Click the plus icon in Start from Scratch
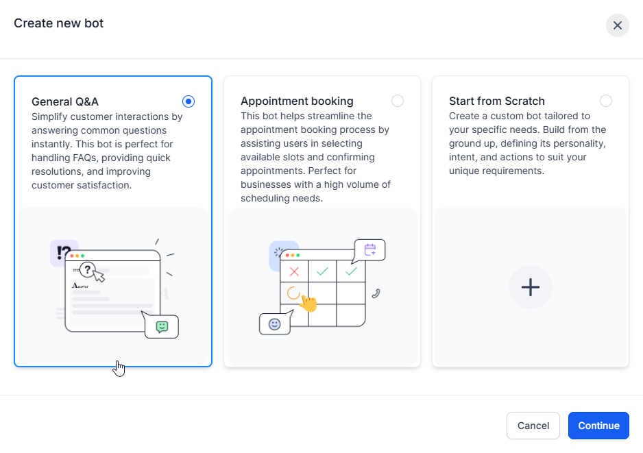643x453 pixels. [x=530, y=287]
